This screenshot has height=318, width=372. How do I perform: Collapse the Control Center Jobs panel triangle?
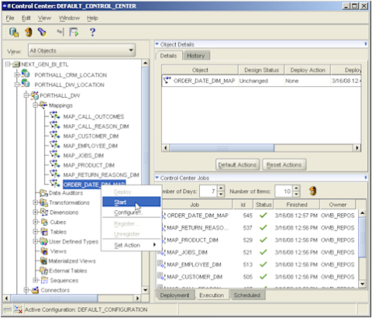pos(157,178)
